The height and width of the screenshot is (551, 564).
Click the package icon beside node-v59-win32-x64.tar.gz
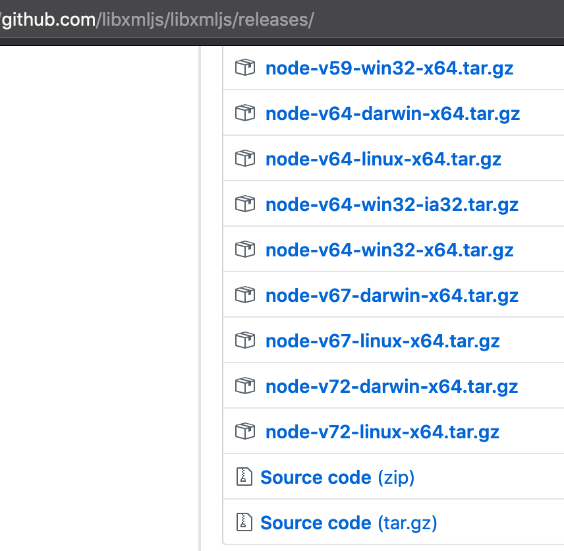[244, 67]
